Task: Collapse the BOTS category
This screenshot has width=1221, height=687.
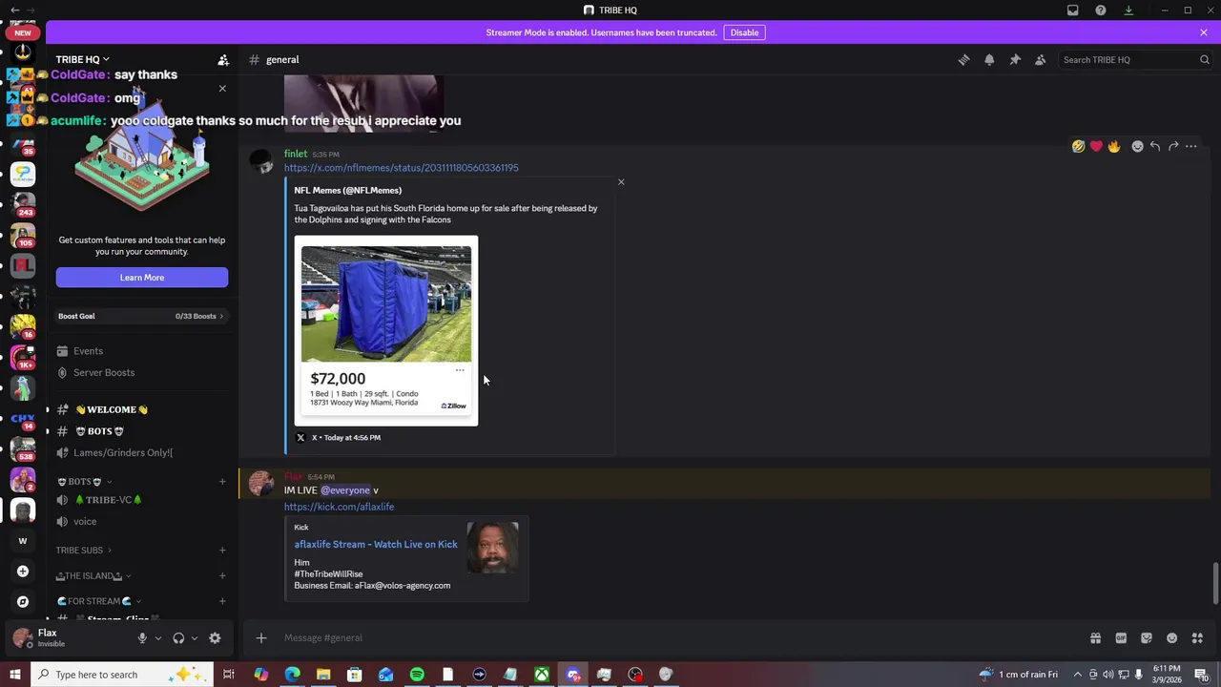Action: pos(85,482)
